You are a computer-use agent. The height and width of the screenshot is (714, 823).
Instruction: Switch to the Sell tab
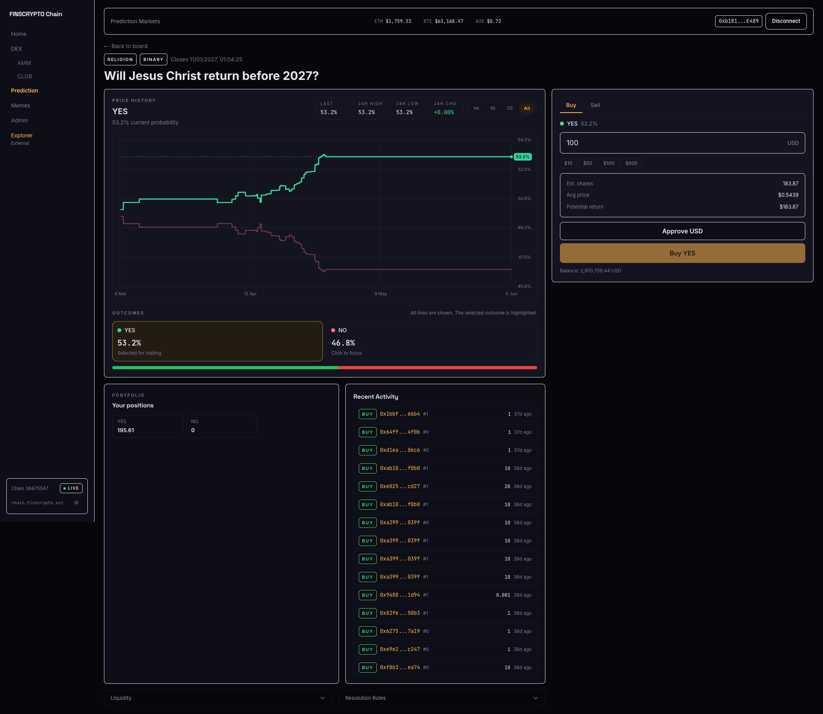pyautogui.click(x=595, y=105)
